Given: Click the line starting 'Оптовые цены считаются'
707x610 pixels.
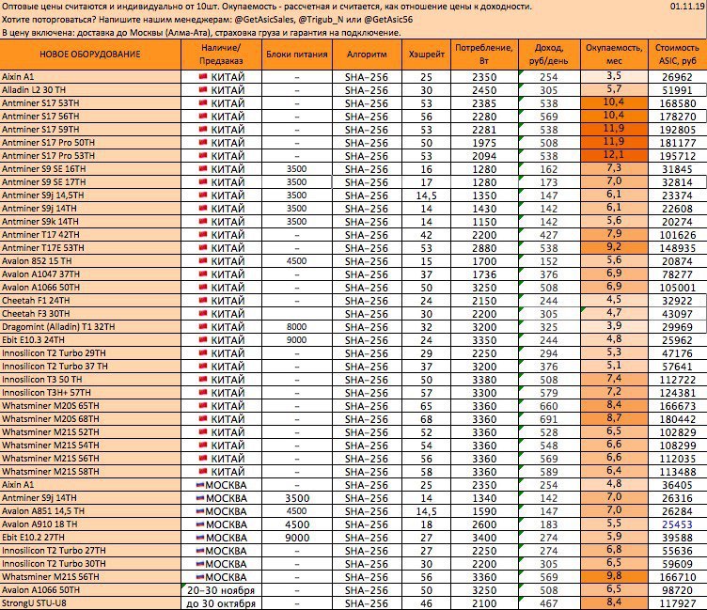Looking at the screenshot, I should [267, 7].
